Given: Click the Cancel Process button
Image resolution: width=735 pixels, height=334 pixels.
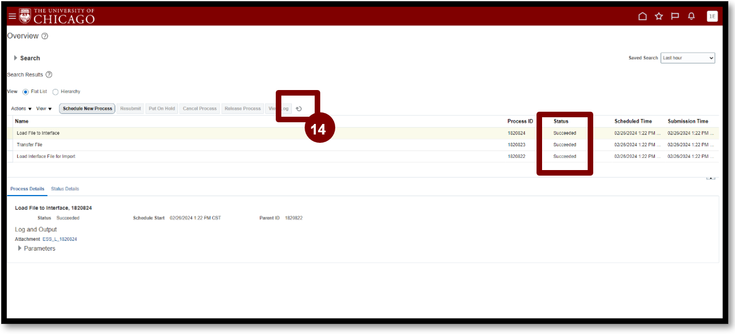Looking at the screenshot, I should pyautogui.click(x=200, y=108).
